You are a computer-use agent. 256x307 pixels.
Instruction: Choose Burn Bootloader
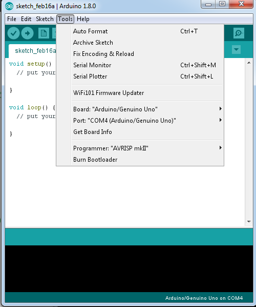pos(140,160)
